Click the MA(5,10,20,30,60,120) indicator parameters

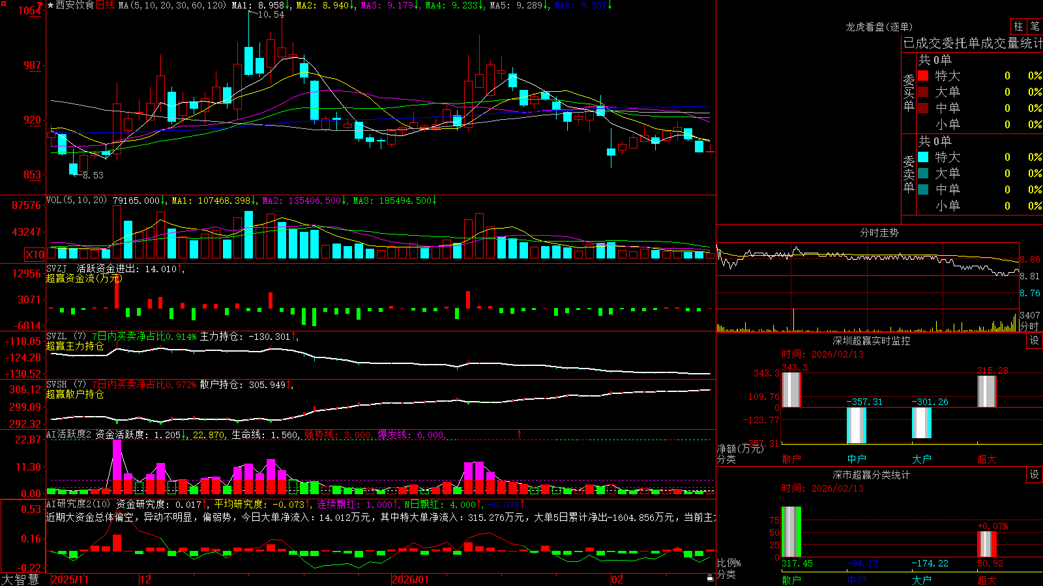172,5
